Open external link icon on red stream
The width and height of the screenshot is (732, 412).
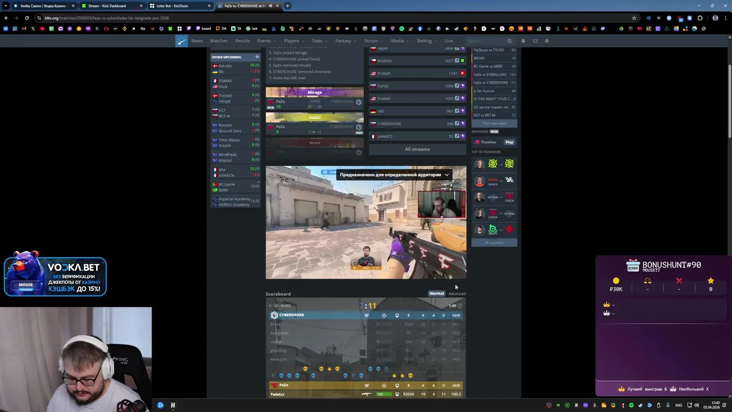coord(457,111)
